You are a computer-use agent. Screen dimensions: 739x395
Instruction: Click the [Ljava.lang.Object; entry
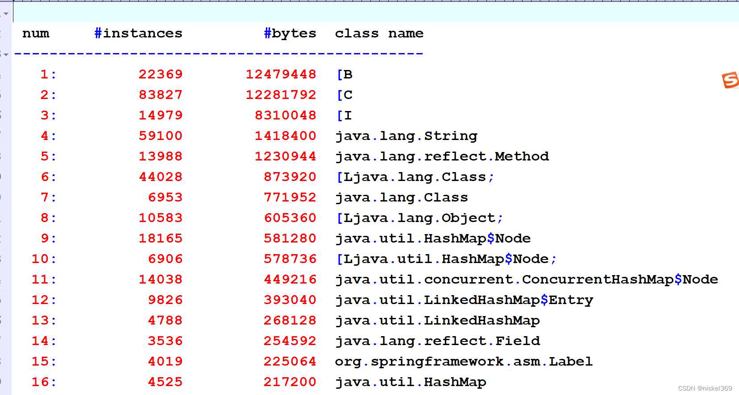click(419, 218)
